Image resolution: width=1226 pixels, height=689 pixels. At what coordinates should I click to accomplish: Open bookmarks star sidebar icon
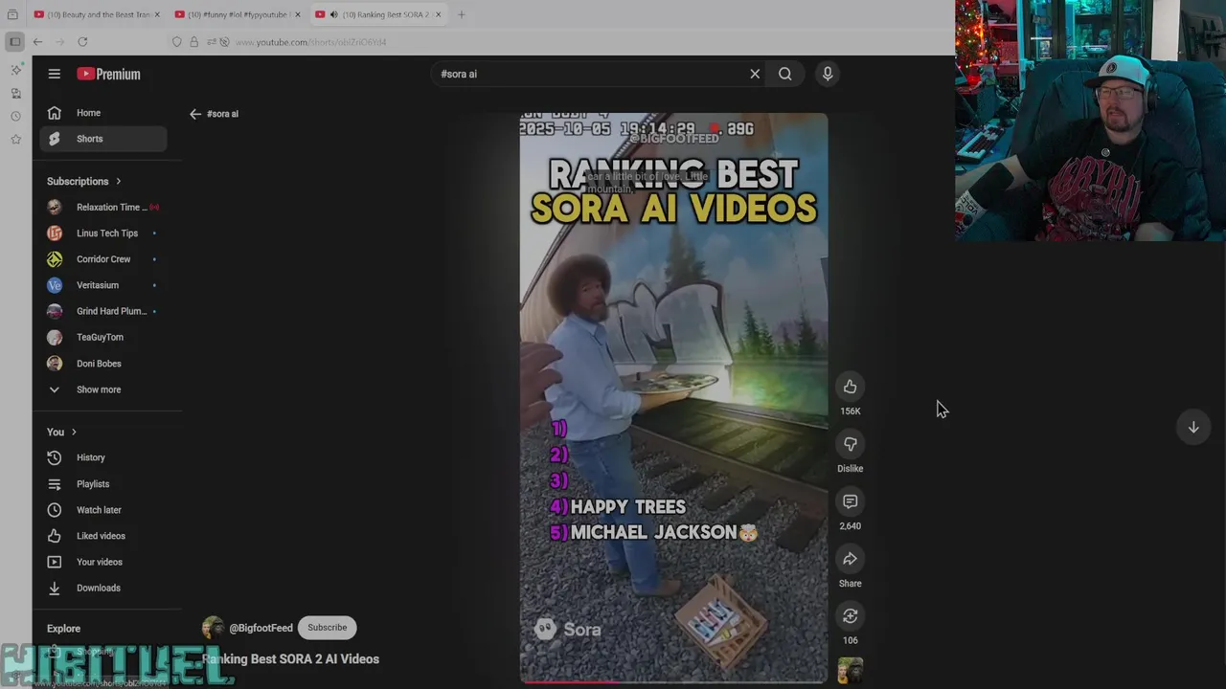15,140
